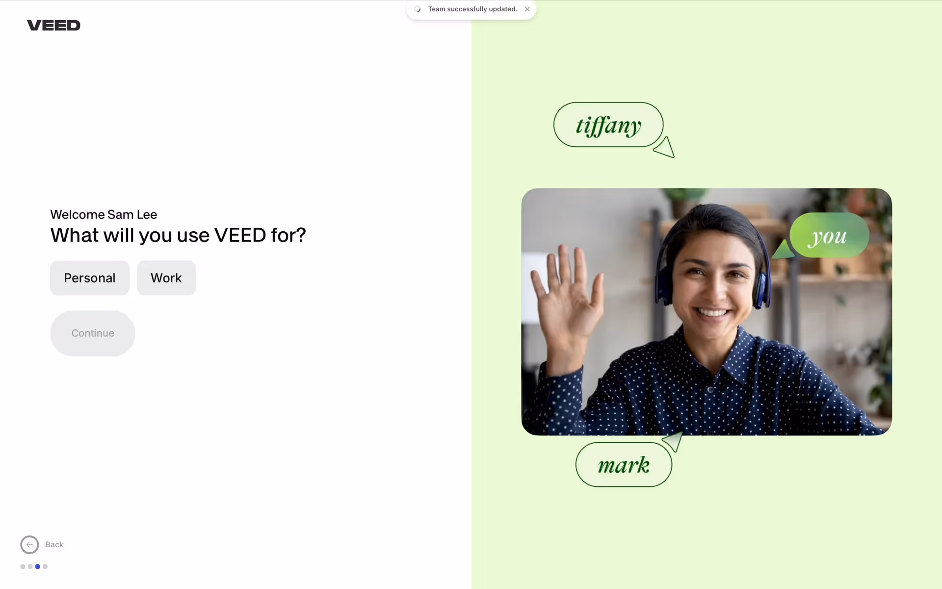942x589 pixels.
Task: Click the 'Team successfully updated.' message text
Action: click(472, 9)
